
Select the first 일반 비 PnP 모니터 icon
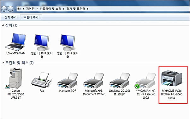pyautogui.click(x=42, y=43)
